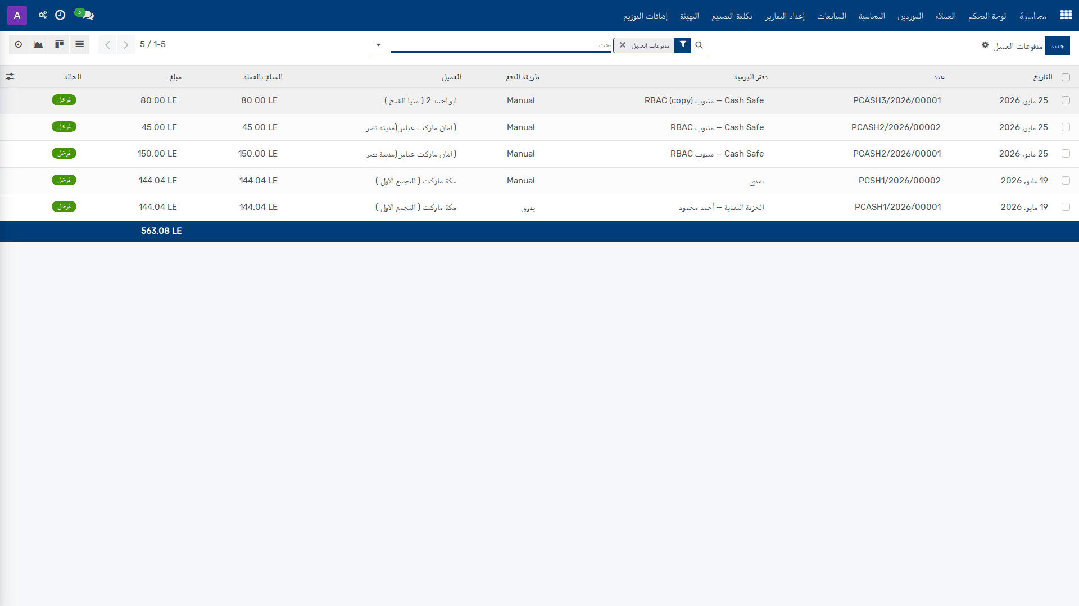
Task: Open the gear actions menu beside مدفوعات العميل
Action: click(985, 45)
